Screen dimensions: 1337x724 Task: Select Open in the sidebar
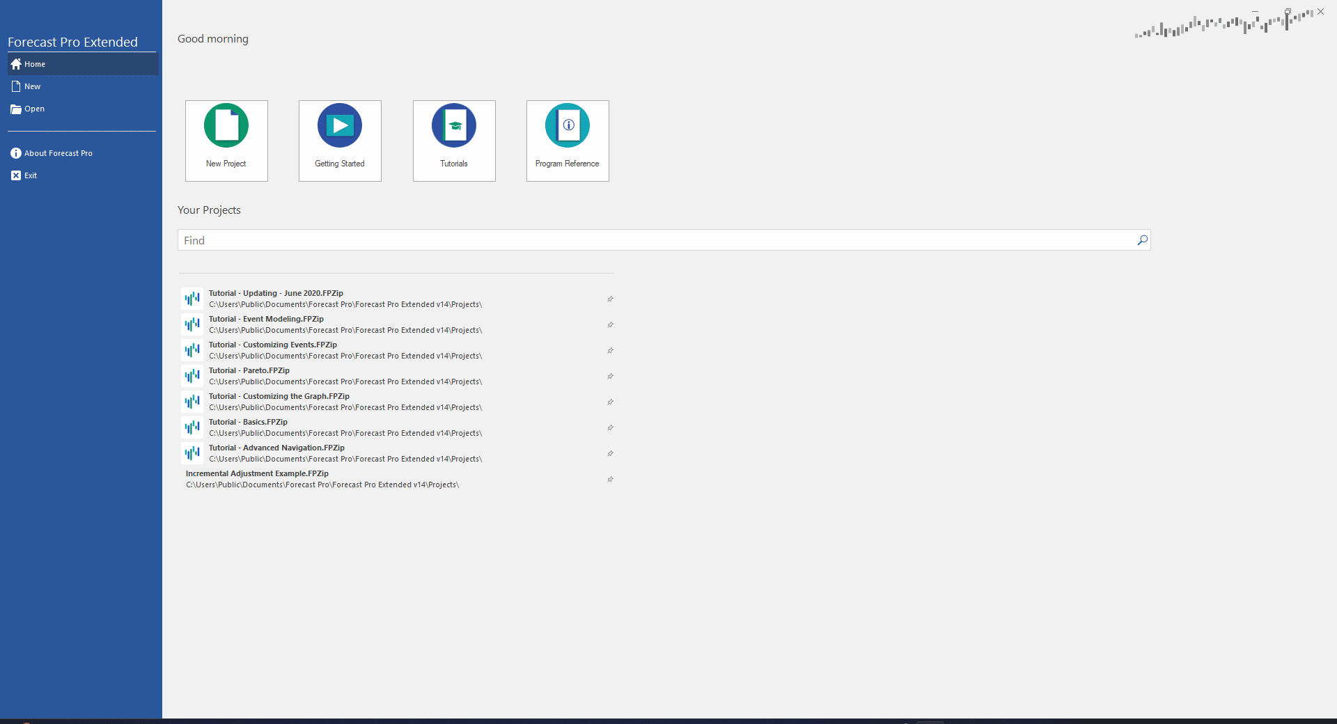(x=83, y=109)
